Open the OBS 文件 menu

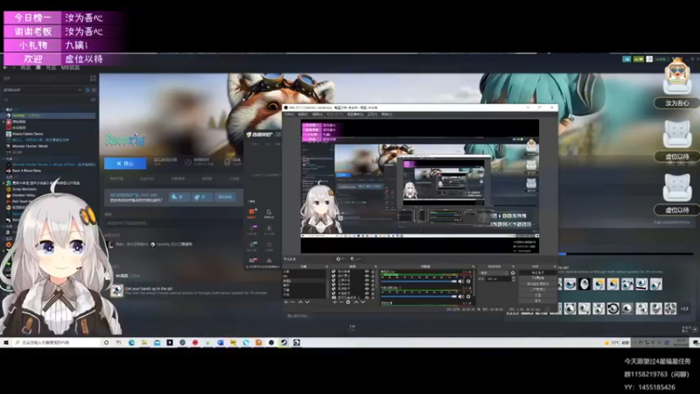pyautogui.click(x=290, y=115)
